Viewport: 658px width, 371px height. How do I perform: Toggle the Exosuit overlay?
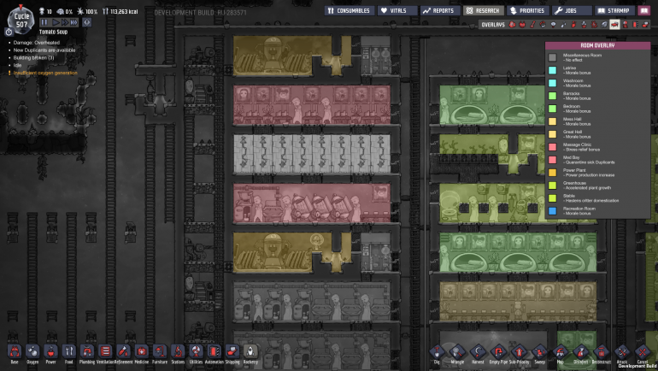(x=625, y=25)
